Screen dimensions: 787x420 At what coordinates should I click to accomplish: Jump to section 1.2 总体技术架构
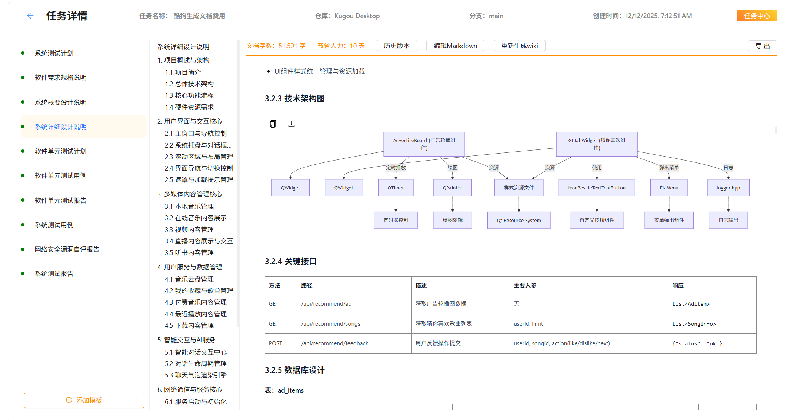[190, 84]
